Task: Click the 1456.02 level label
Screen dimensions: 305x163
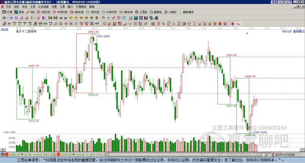Action: pyautogui.click(x=93, y=95)
